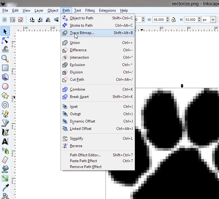Viewport: 219px width, 199px height.
Task: Choose Combine from Path menu
Action: pyautogui.click(x=98, y=89)
